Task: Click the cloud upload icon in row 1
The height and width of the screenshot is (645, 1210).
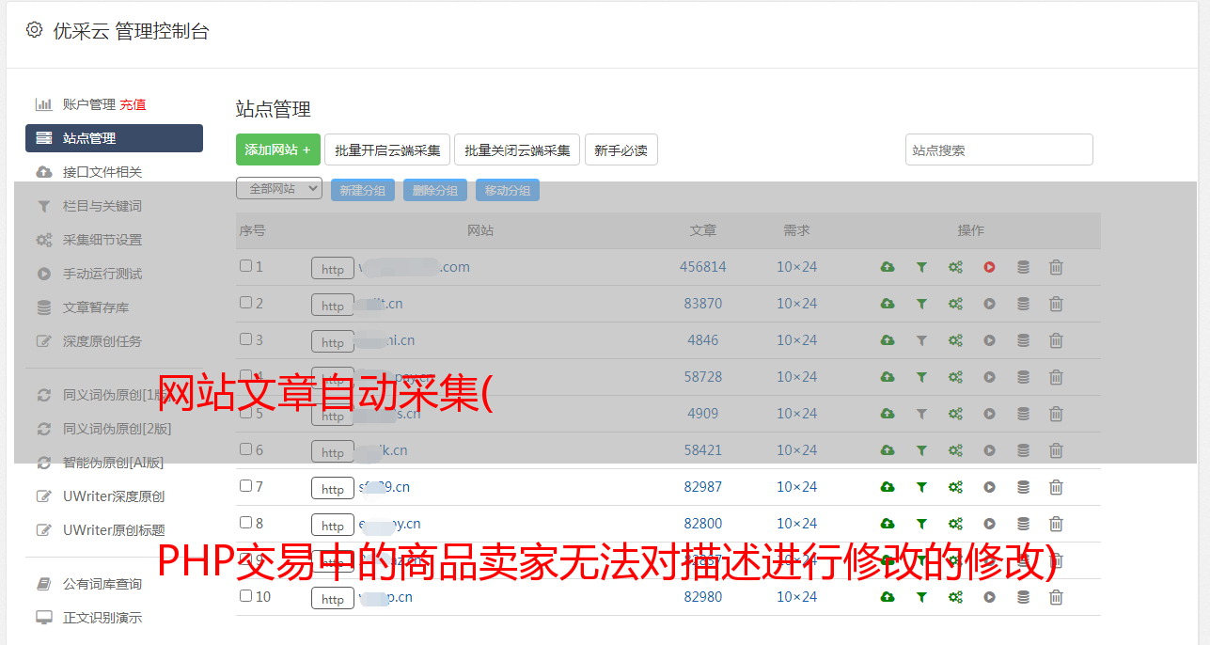Action: pos(888,267)
